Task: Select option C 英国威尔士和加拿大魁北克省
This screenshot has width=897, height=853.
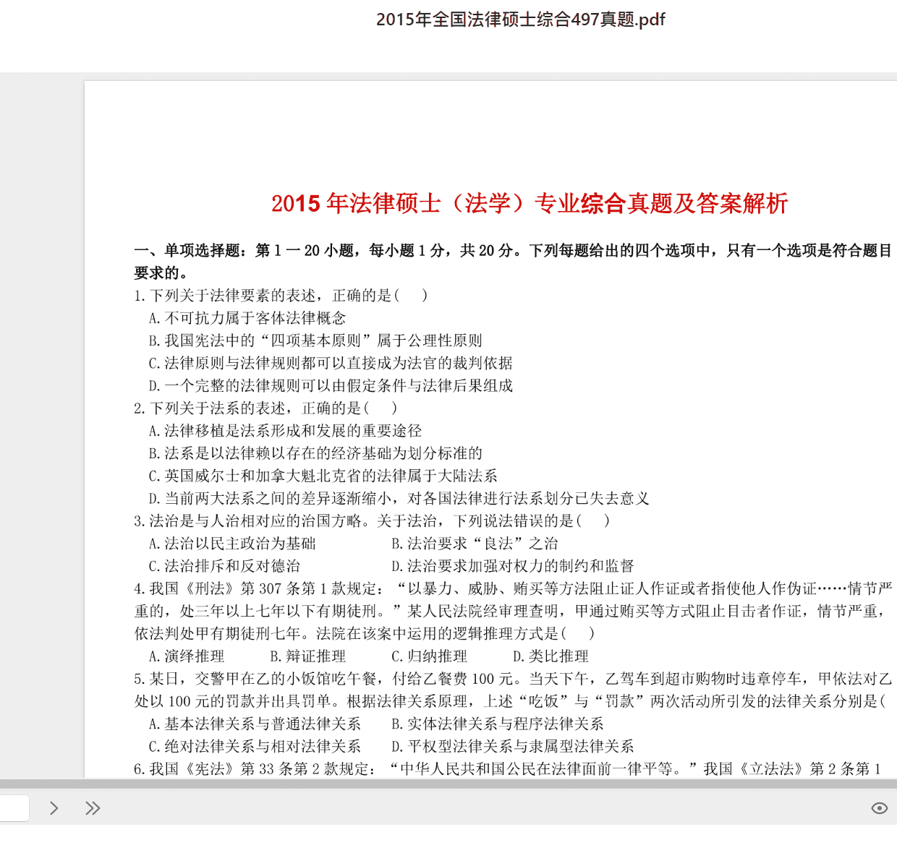Action: 323,476
